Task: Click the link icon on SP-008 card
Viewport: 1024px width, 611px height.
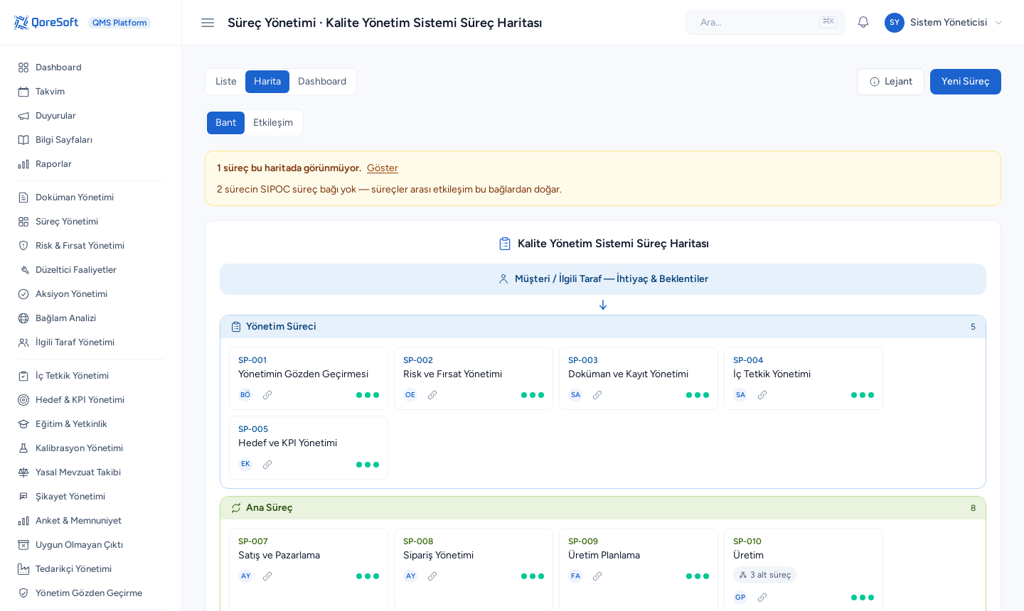Action: tap(432, 576)
